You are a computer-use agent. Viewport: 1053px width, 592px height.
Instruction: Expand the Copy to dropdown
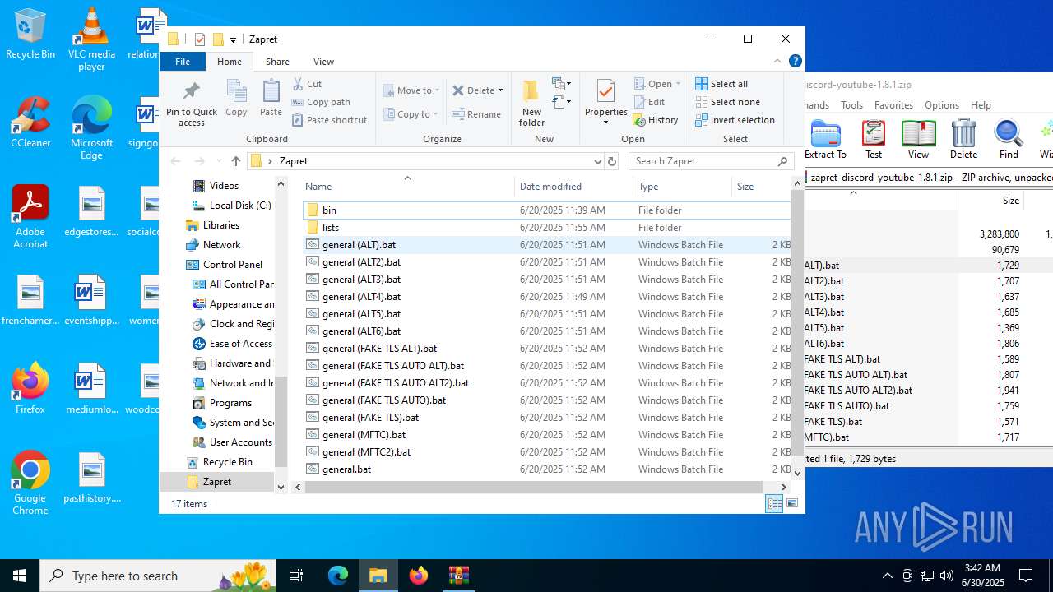tap(435, 114)
